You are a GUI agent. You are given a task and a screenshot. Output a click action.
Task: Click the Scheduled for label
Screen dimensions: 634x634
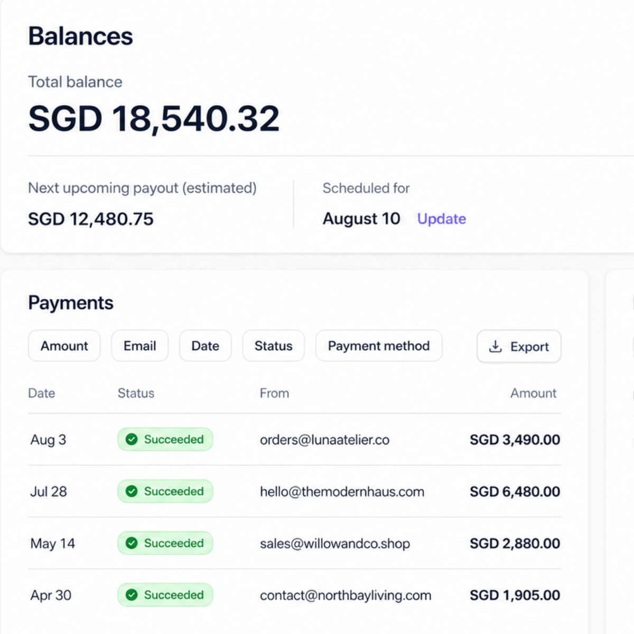click(x=366, y=188)
